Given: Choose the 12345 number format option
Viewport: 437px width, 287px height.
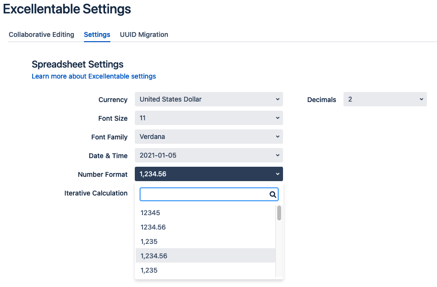Looking at the screenshot, I should pyautogui.click(x=205, y=213).
